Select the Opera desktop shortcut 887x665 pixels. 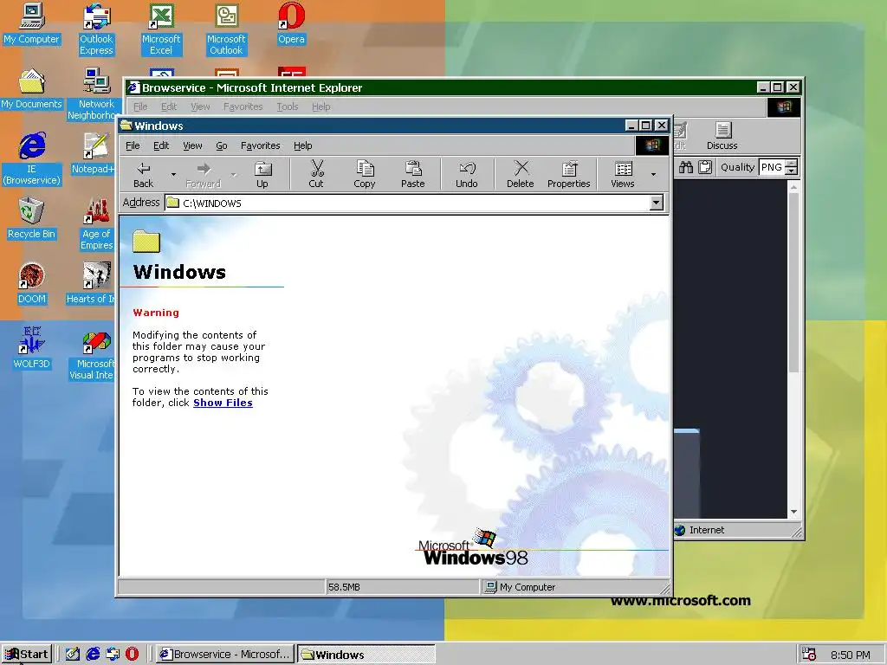coord(291,23)
